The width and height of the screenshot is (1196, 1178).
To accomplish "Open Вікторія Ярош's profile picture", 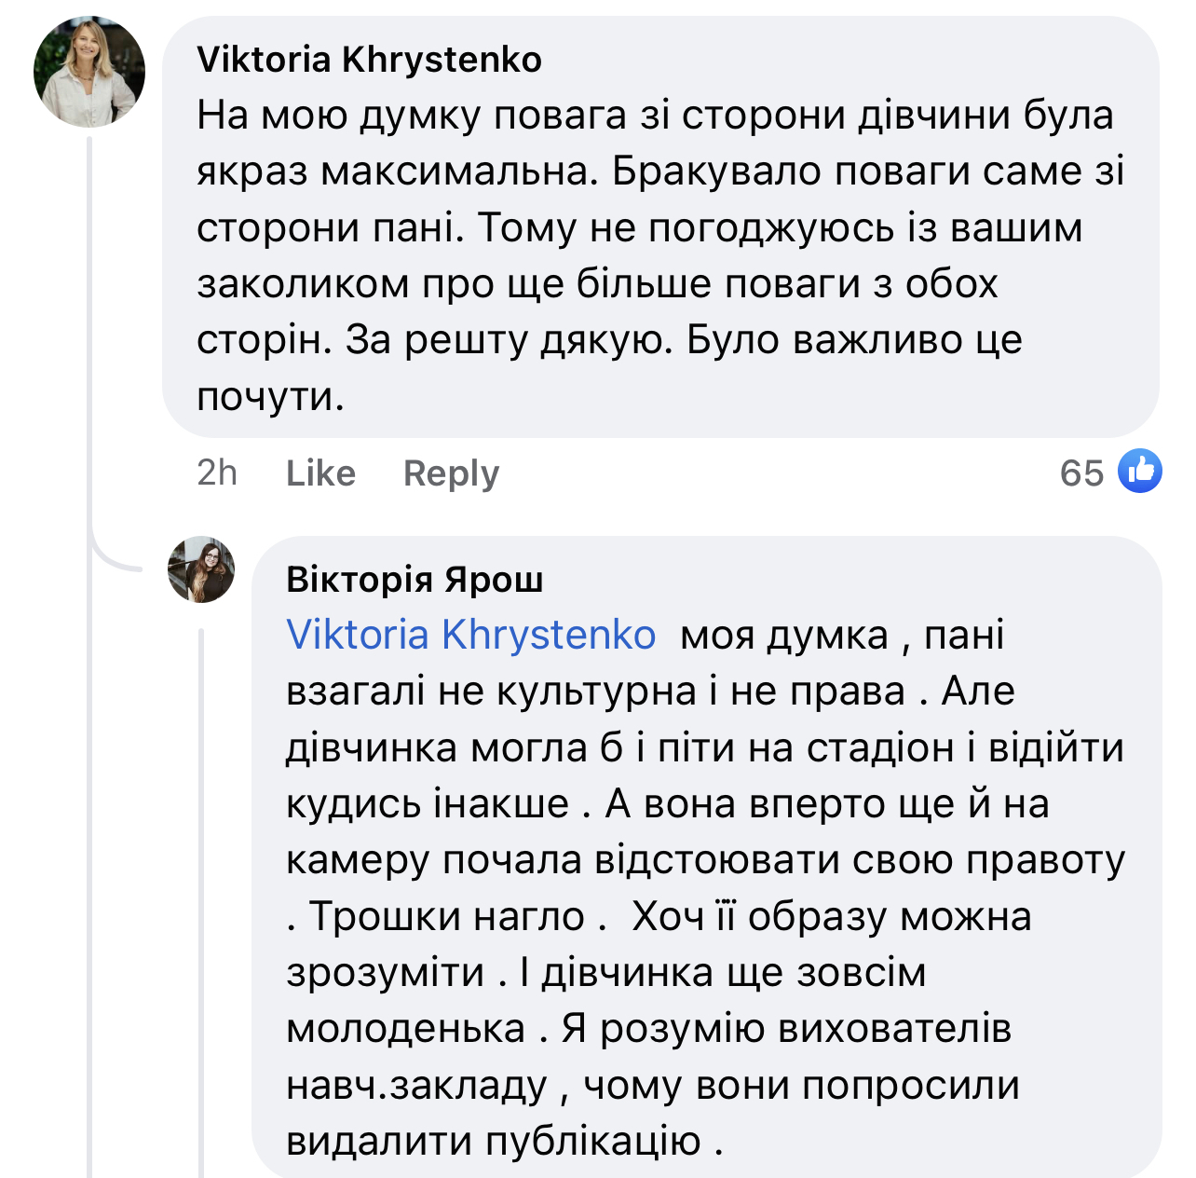I will click(201, 569).
